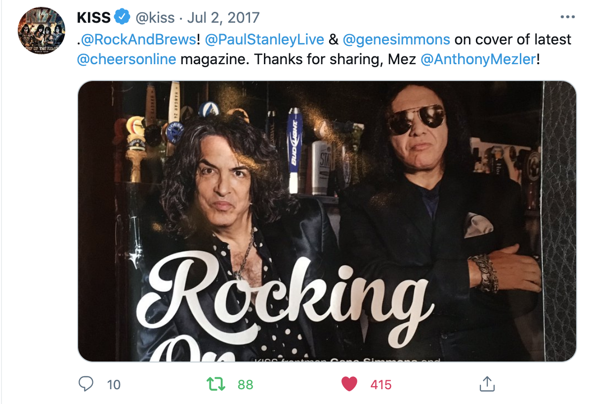Enlarge the Rocking magazine cover photo
Viewport: 591px width, 404px height.
(x=327, y=221)
